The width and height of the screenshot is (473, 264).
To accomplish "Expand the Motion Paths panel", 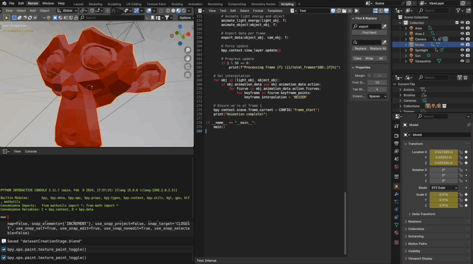I will click(x=437, y=244).
